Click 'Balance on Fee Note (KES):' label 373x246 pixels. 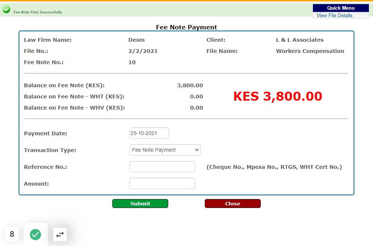[64, 86]
